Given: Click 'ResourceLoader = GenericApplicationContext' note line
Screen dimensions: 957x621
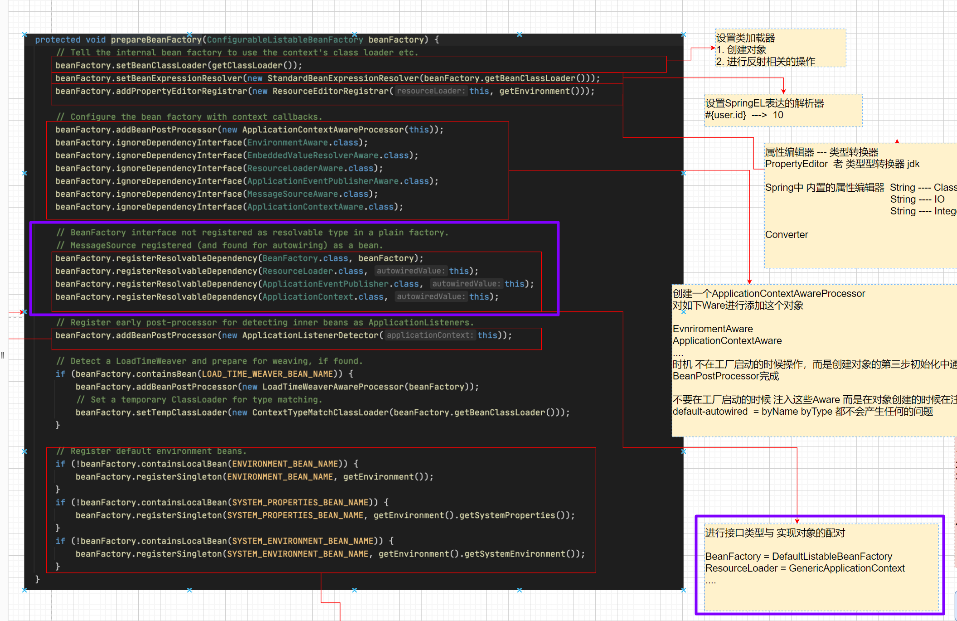Looking at the screenshot, I should [805, 568].
